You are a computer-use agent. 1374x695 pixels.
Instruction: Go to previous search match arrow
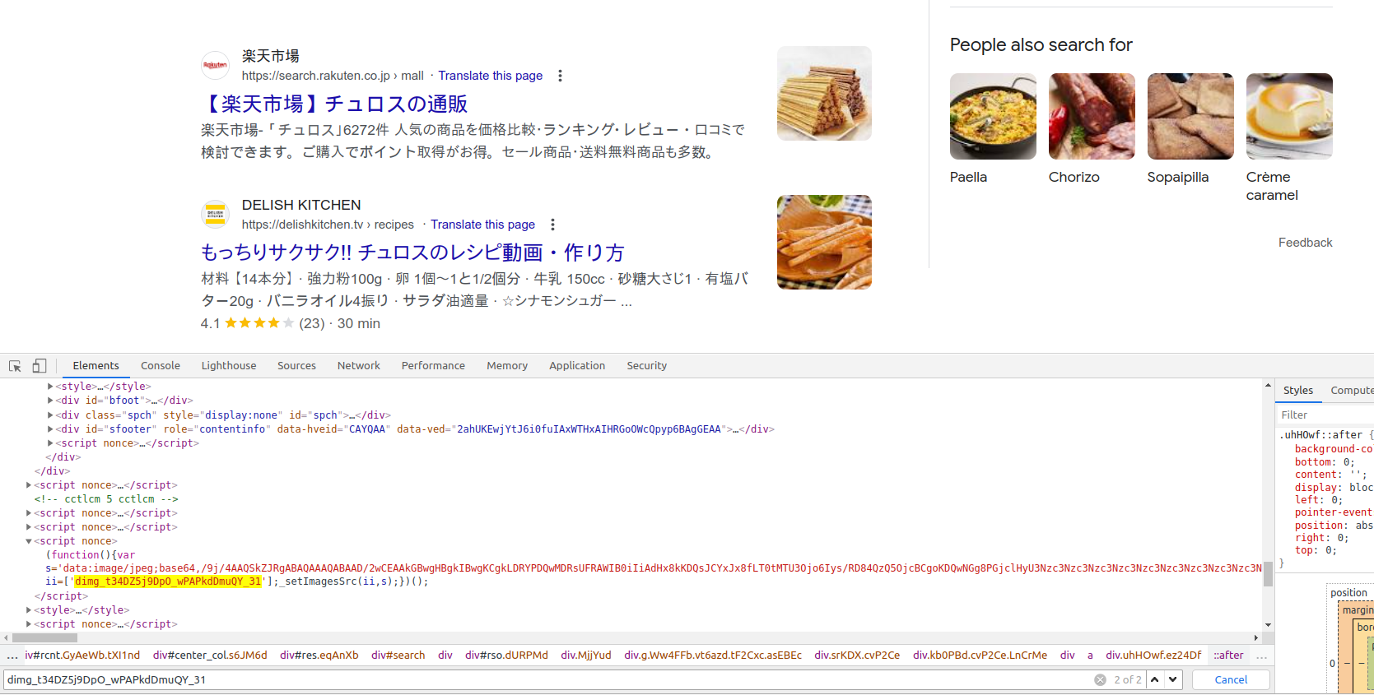(x=1154, y=679)
